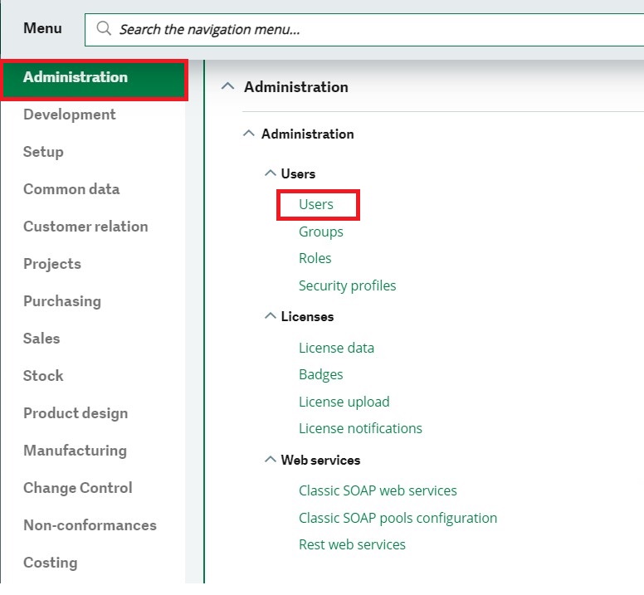Collapse the top Administration section chevron

tap(228, 86)
